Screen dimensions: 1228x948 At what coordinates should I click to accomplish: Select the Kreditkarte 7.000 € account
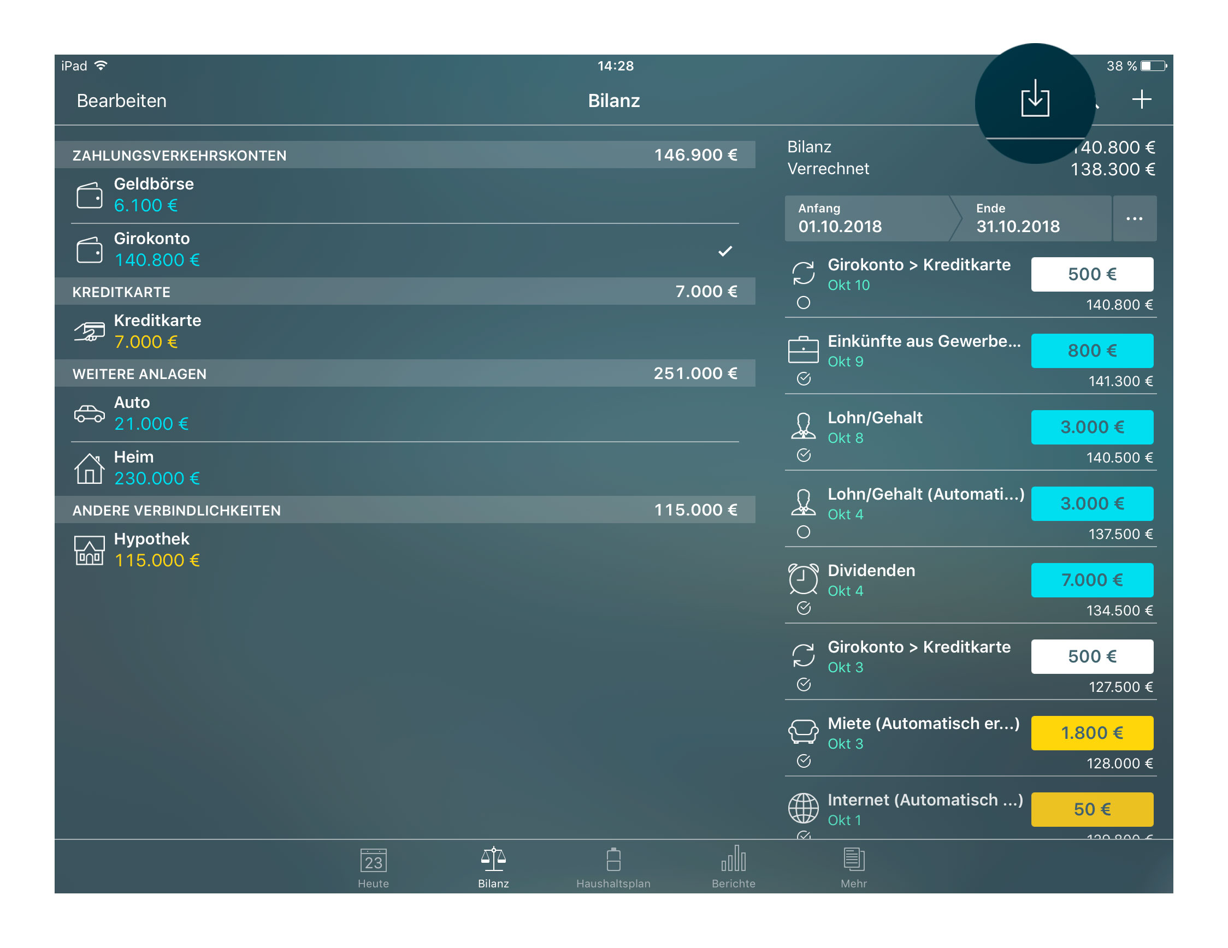405,331
